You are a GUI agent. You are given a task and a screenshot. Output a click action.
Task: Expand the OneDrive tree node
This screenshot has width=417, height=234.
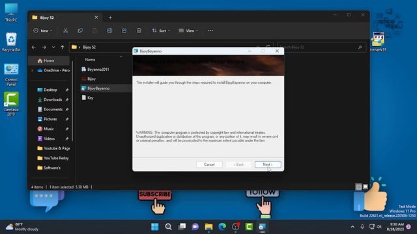(x=33, y=71)
